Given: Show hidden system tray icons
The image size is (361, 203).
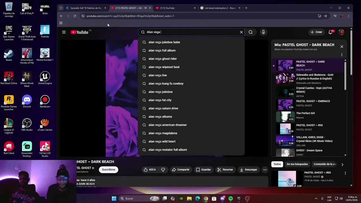Looking at the screenshot, I should [x=316, y=198].
